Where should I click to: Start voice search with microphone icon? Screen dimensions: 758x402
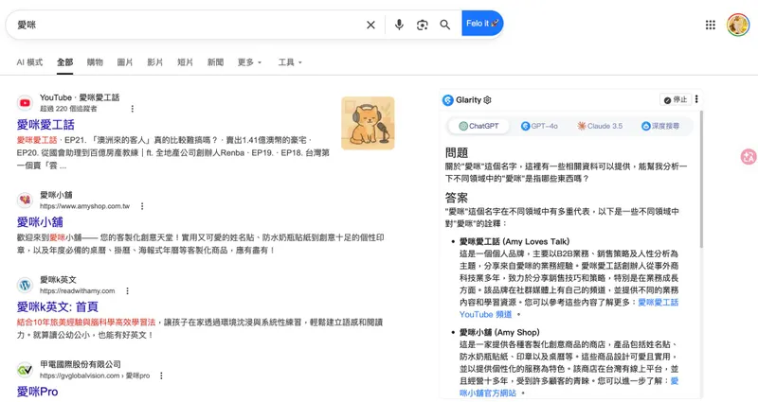coord(399,25)
